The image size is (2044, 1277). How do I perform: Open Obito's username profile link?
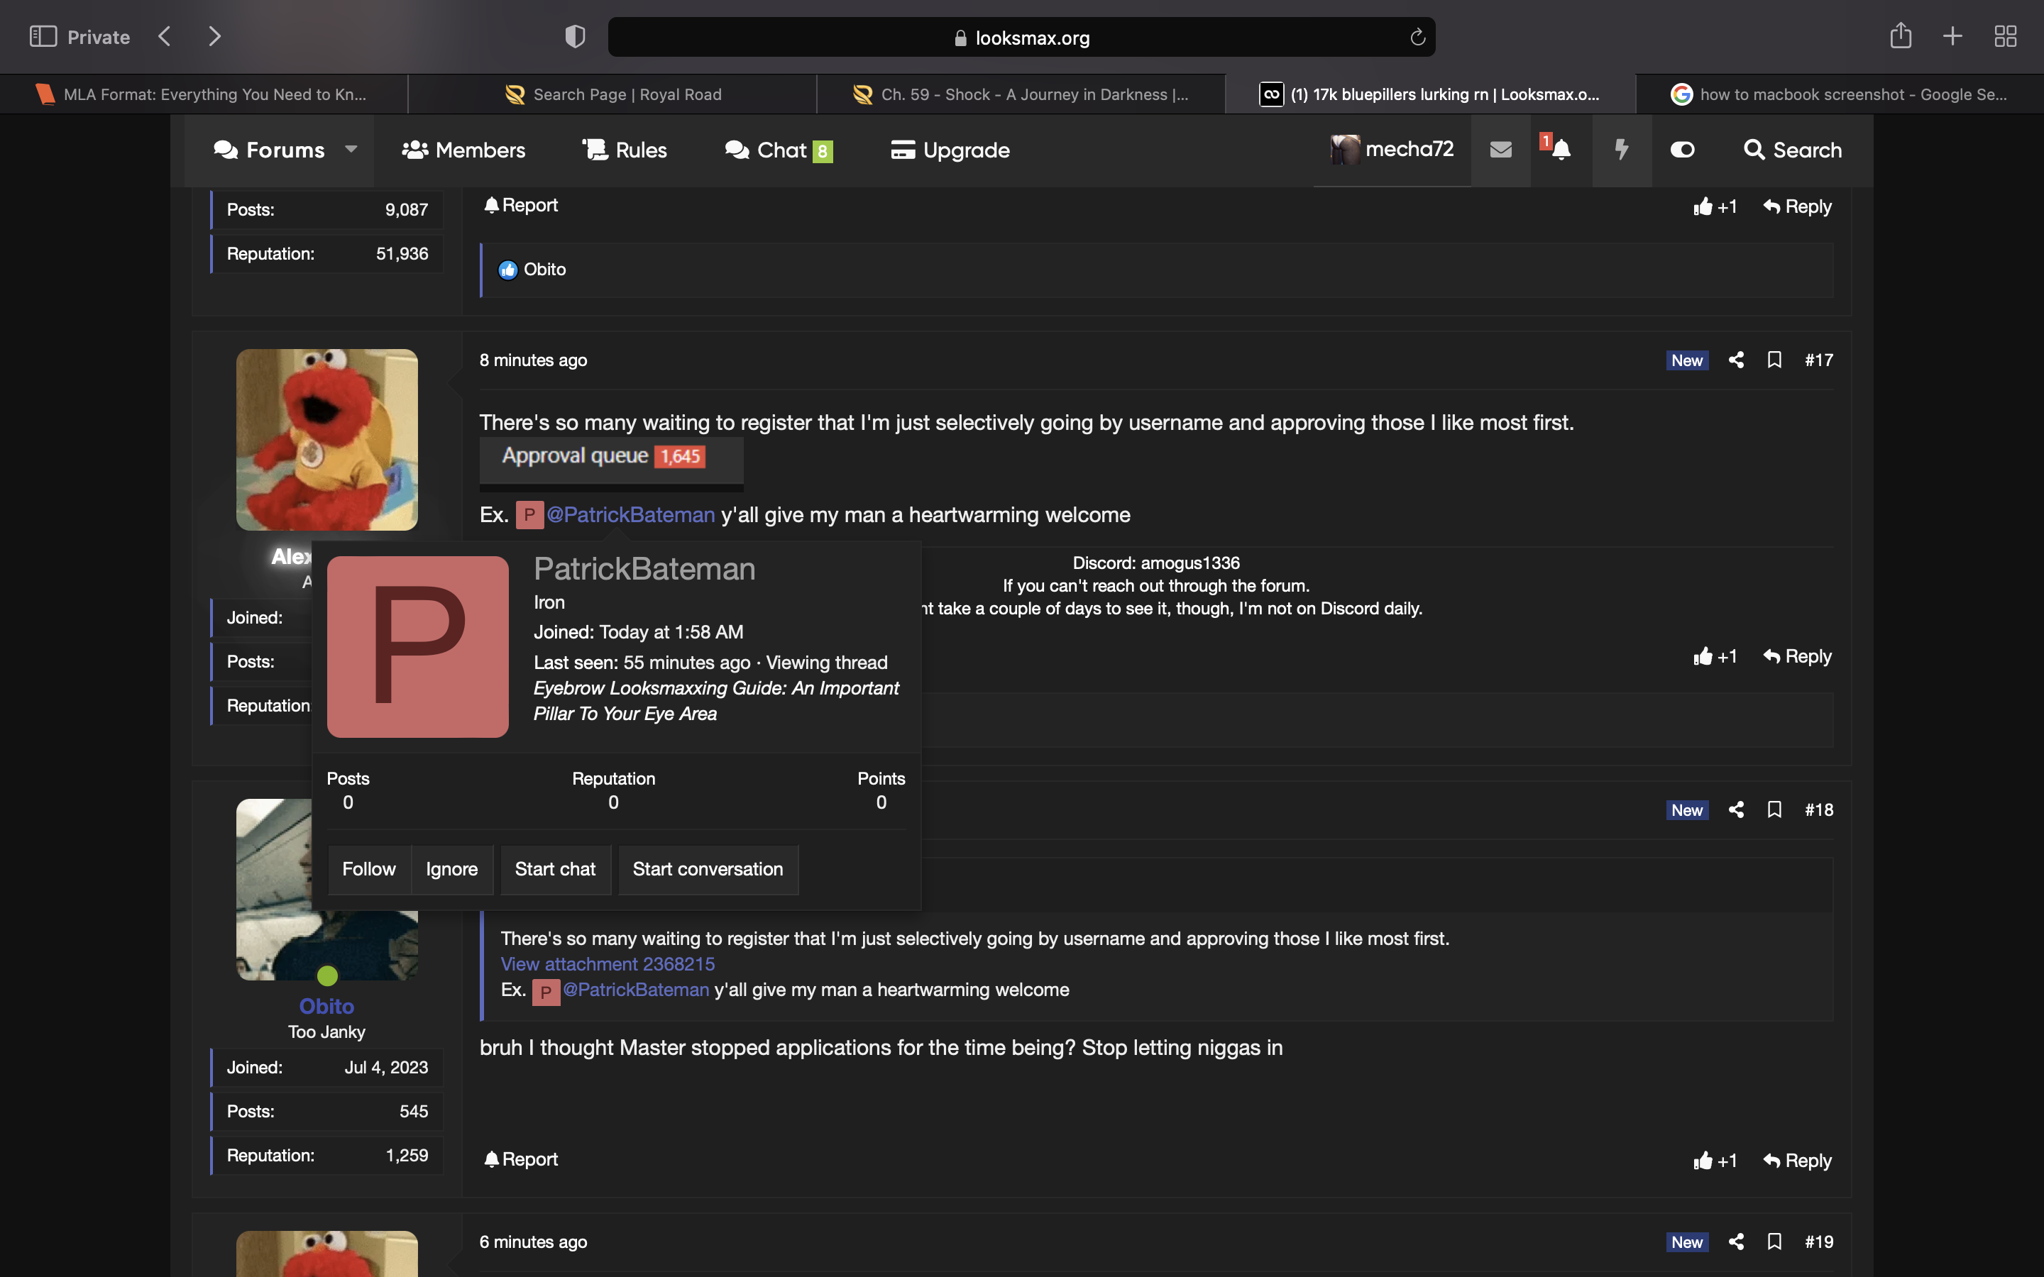327,1006
